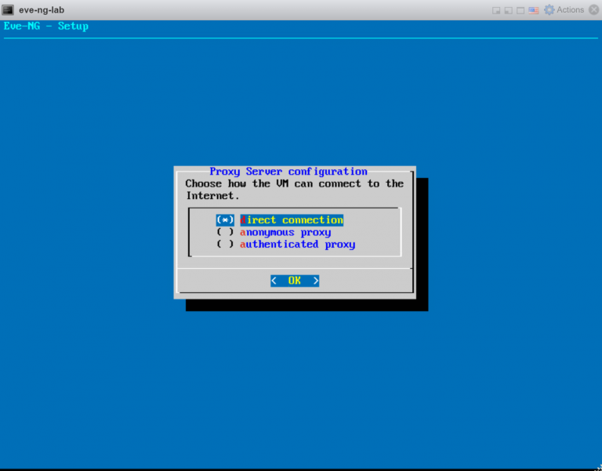
Task: Click the second small window-size icon
Action: [508, 10]
